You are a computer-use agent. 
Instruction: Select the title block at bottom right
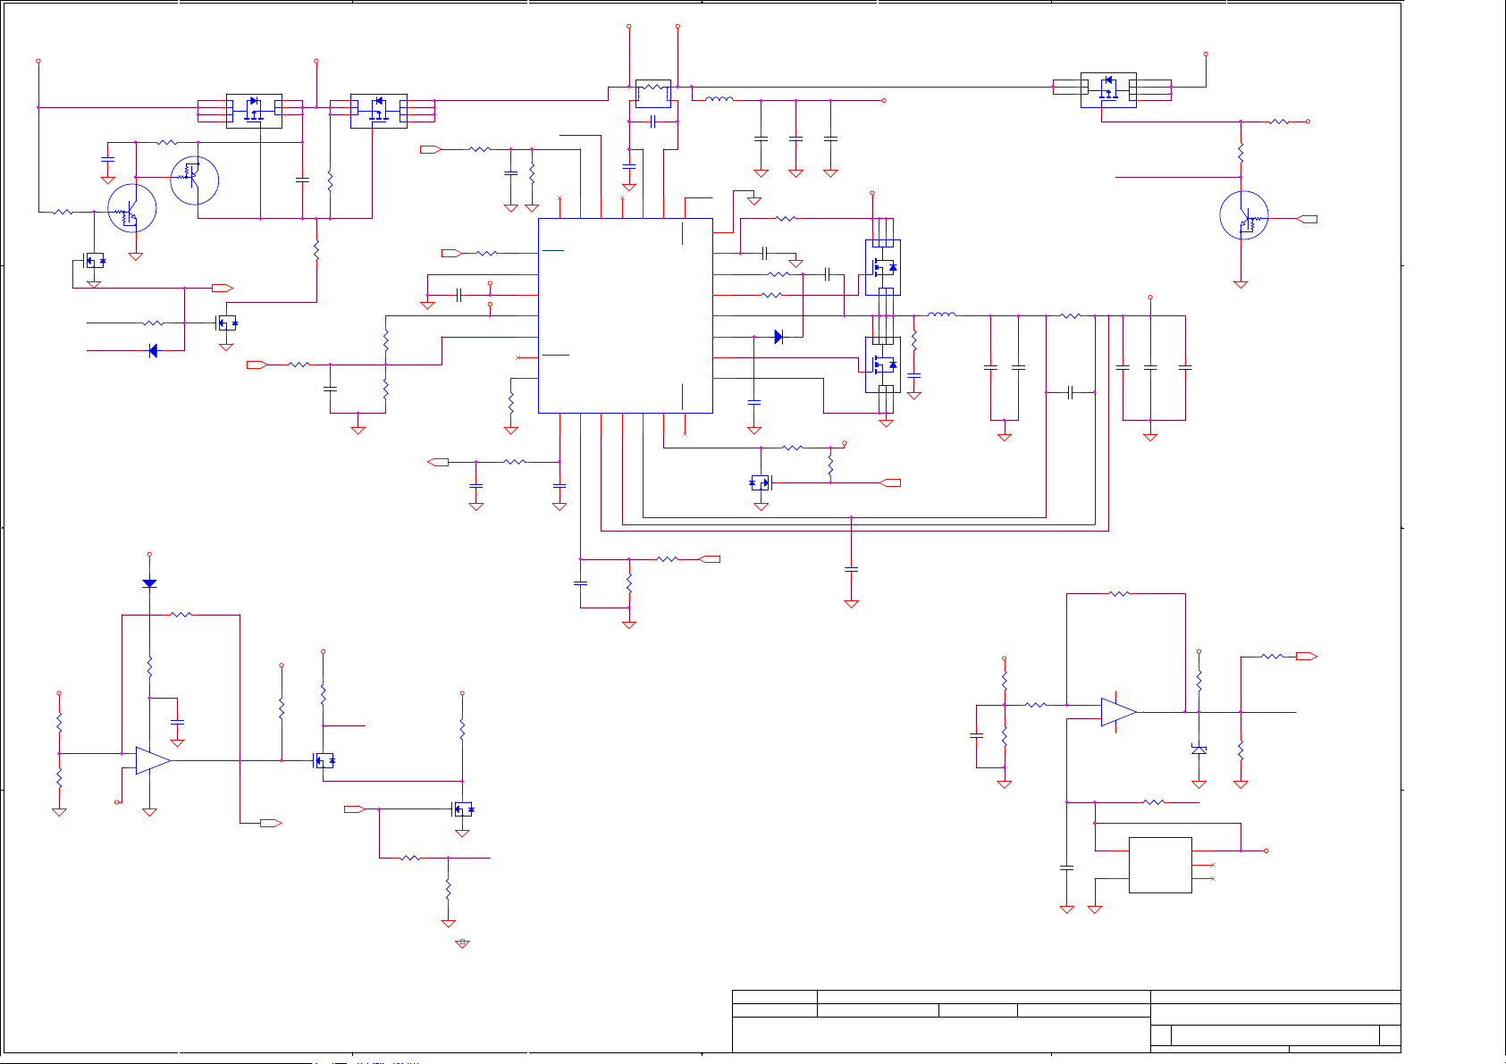pyautogui.click(x=1066, y=1021)
